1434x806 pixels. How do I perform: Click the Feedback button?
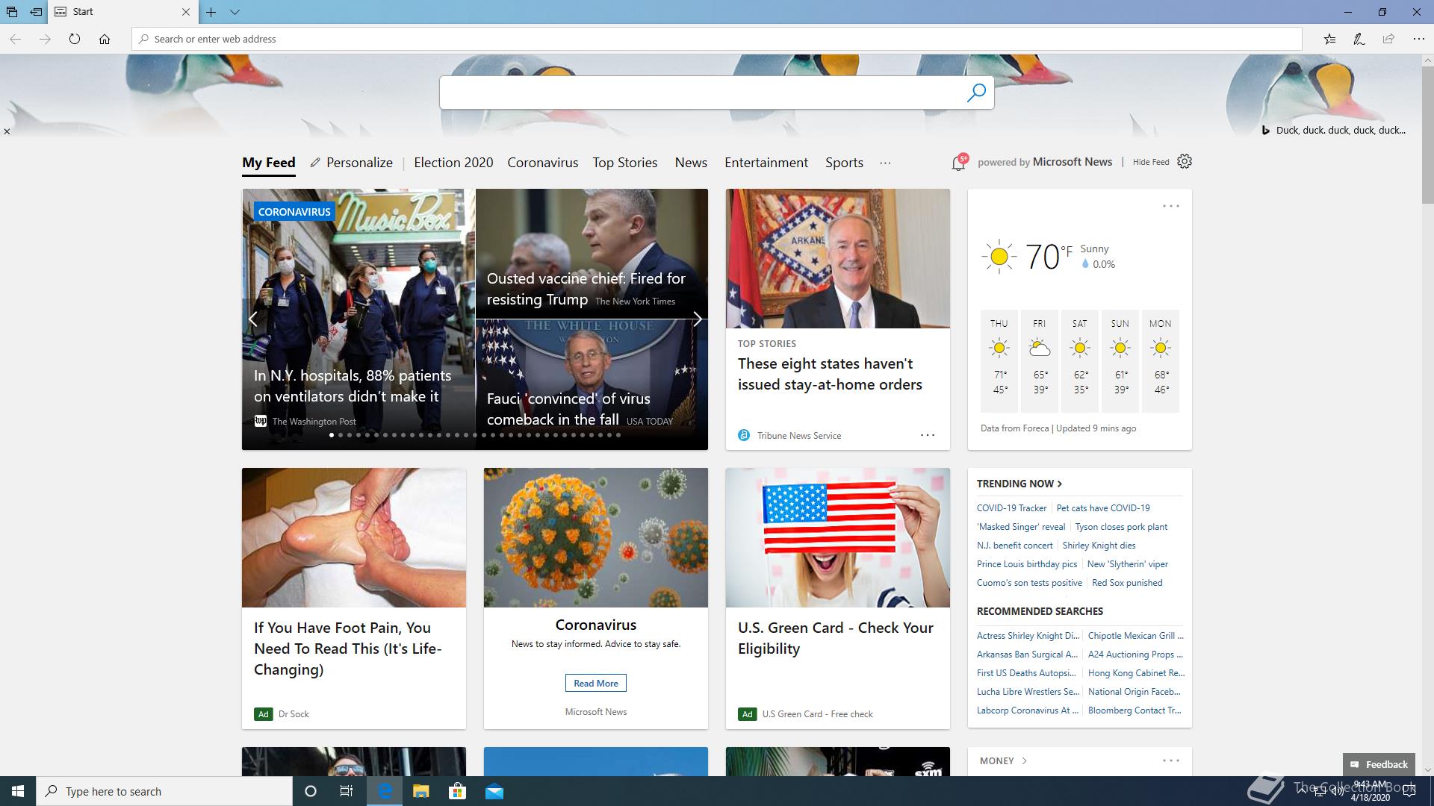(1379, 764)
